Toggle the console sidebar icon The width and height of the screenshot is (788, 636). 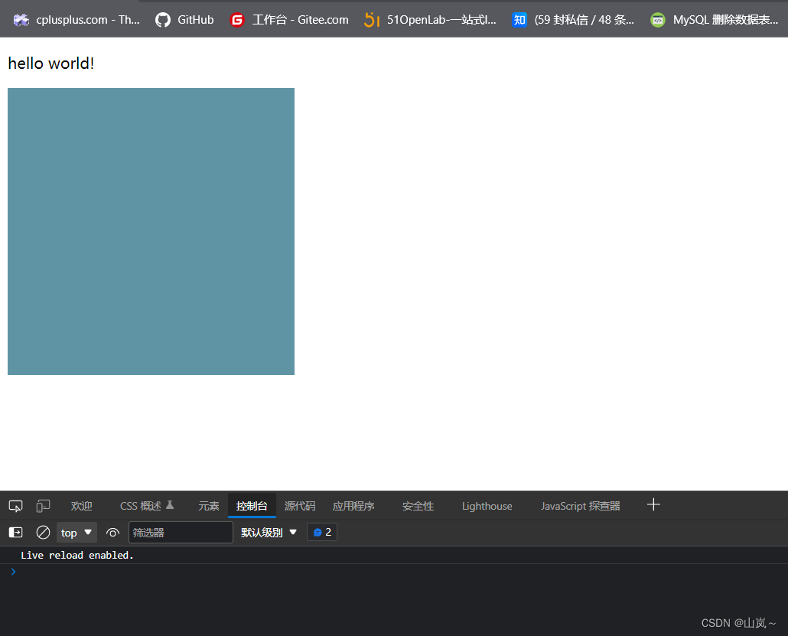(15, 532)
